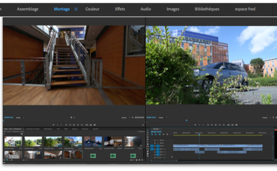This screenshot has width=277, height=171.
Task: Add a marker in the Program monitor
Action: click(x=195, y=125)
